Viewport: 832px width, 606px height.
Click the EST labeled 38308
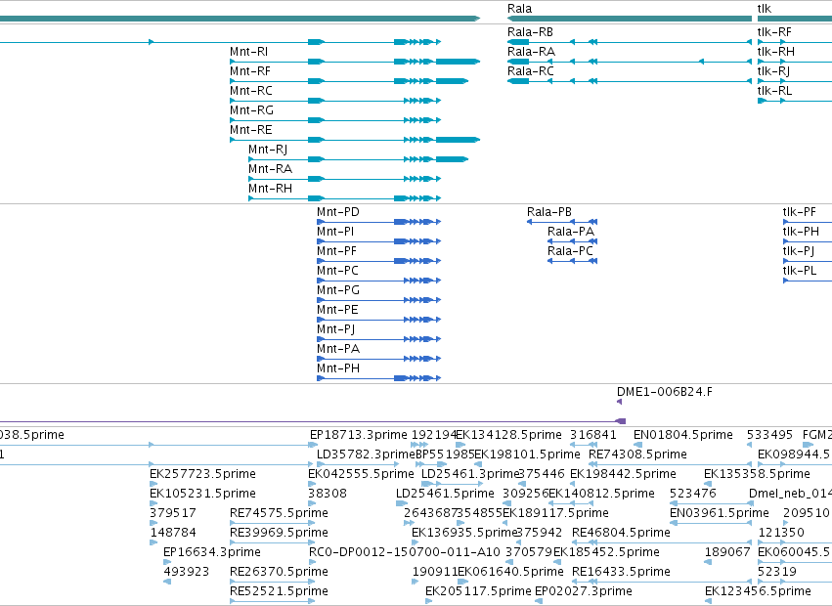328,494
